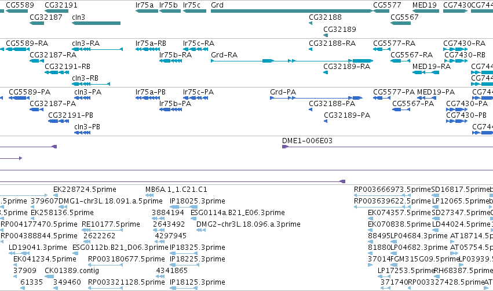Select the Ir75c gene label
Image resolution: width=493 pixels, height=291 pixels.
coord(192,5)
